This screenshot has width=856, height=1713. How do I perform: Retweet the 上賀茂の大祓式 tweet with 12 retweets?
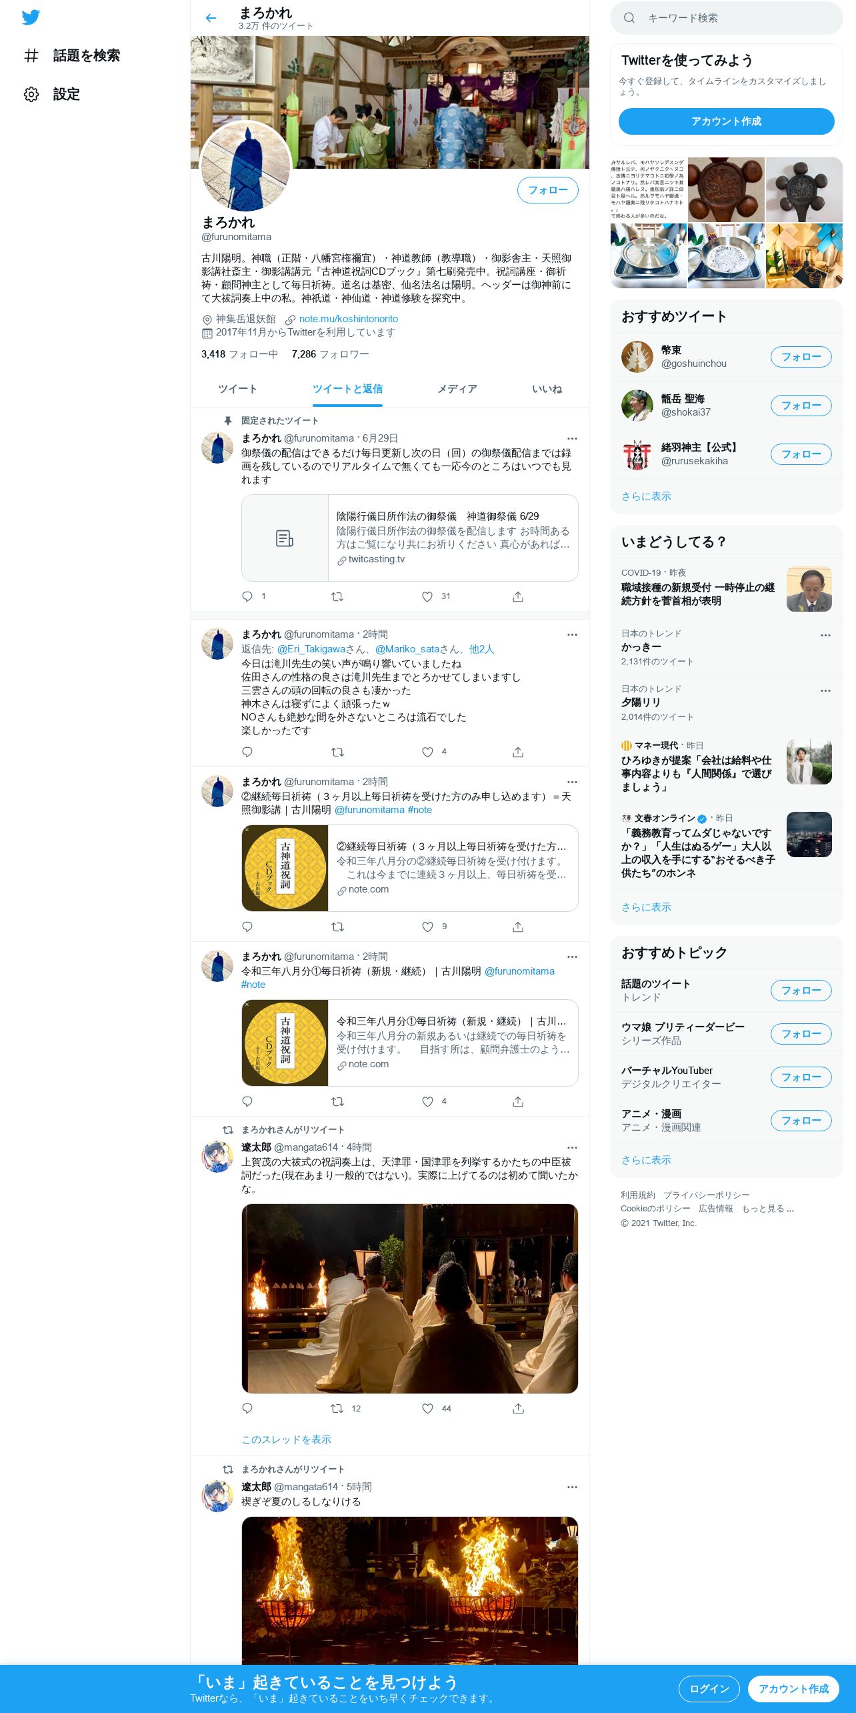point(337,1409)
